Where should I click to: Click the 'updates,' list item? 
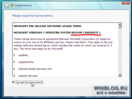[23, 55]
